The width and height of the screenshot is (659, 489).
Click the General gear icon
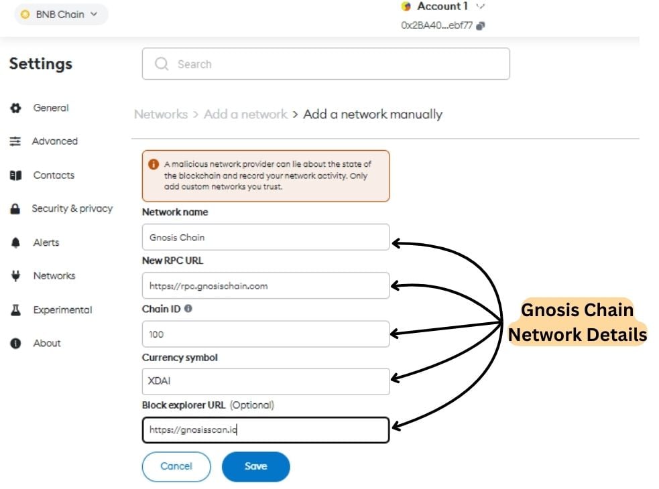pyautogui.click(x=15, y=108)
